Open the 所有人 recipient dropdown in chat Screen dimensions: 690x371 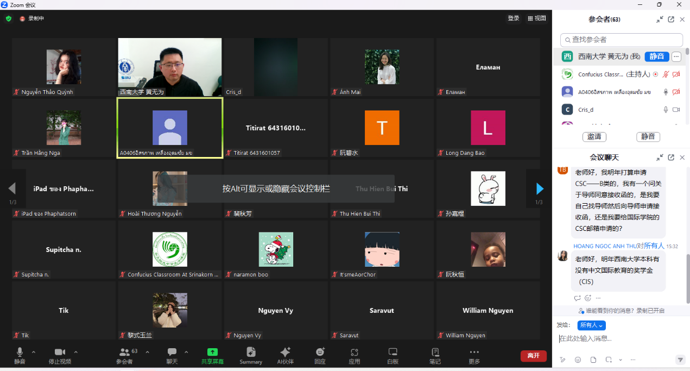click(x=591, y=325)
